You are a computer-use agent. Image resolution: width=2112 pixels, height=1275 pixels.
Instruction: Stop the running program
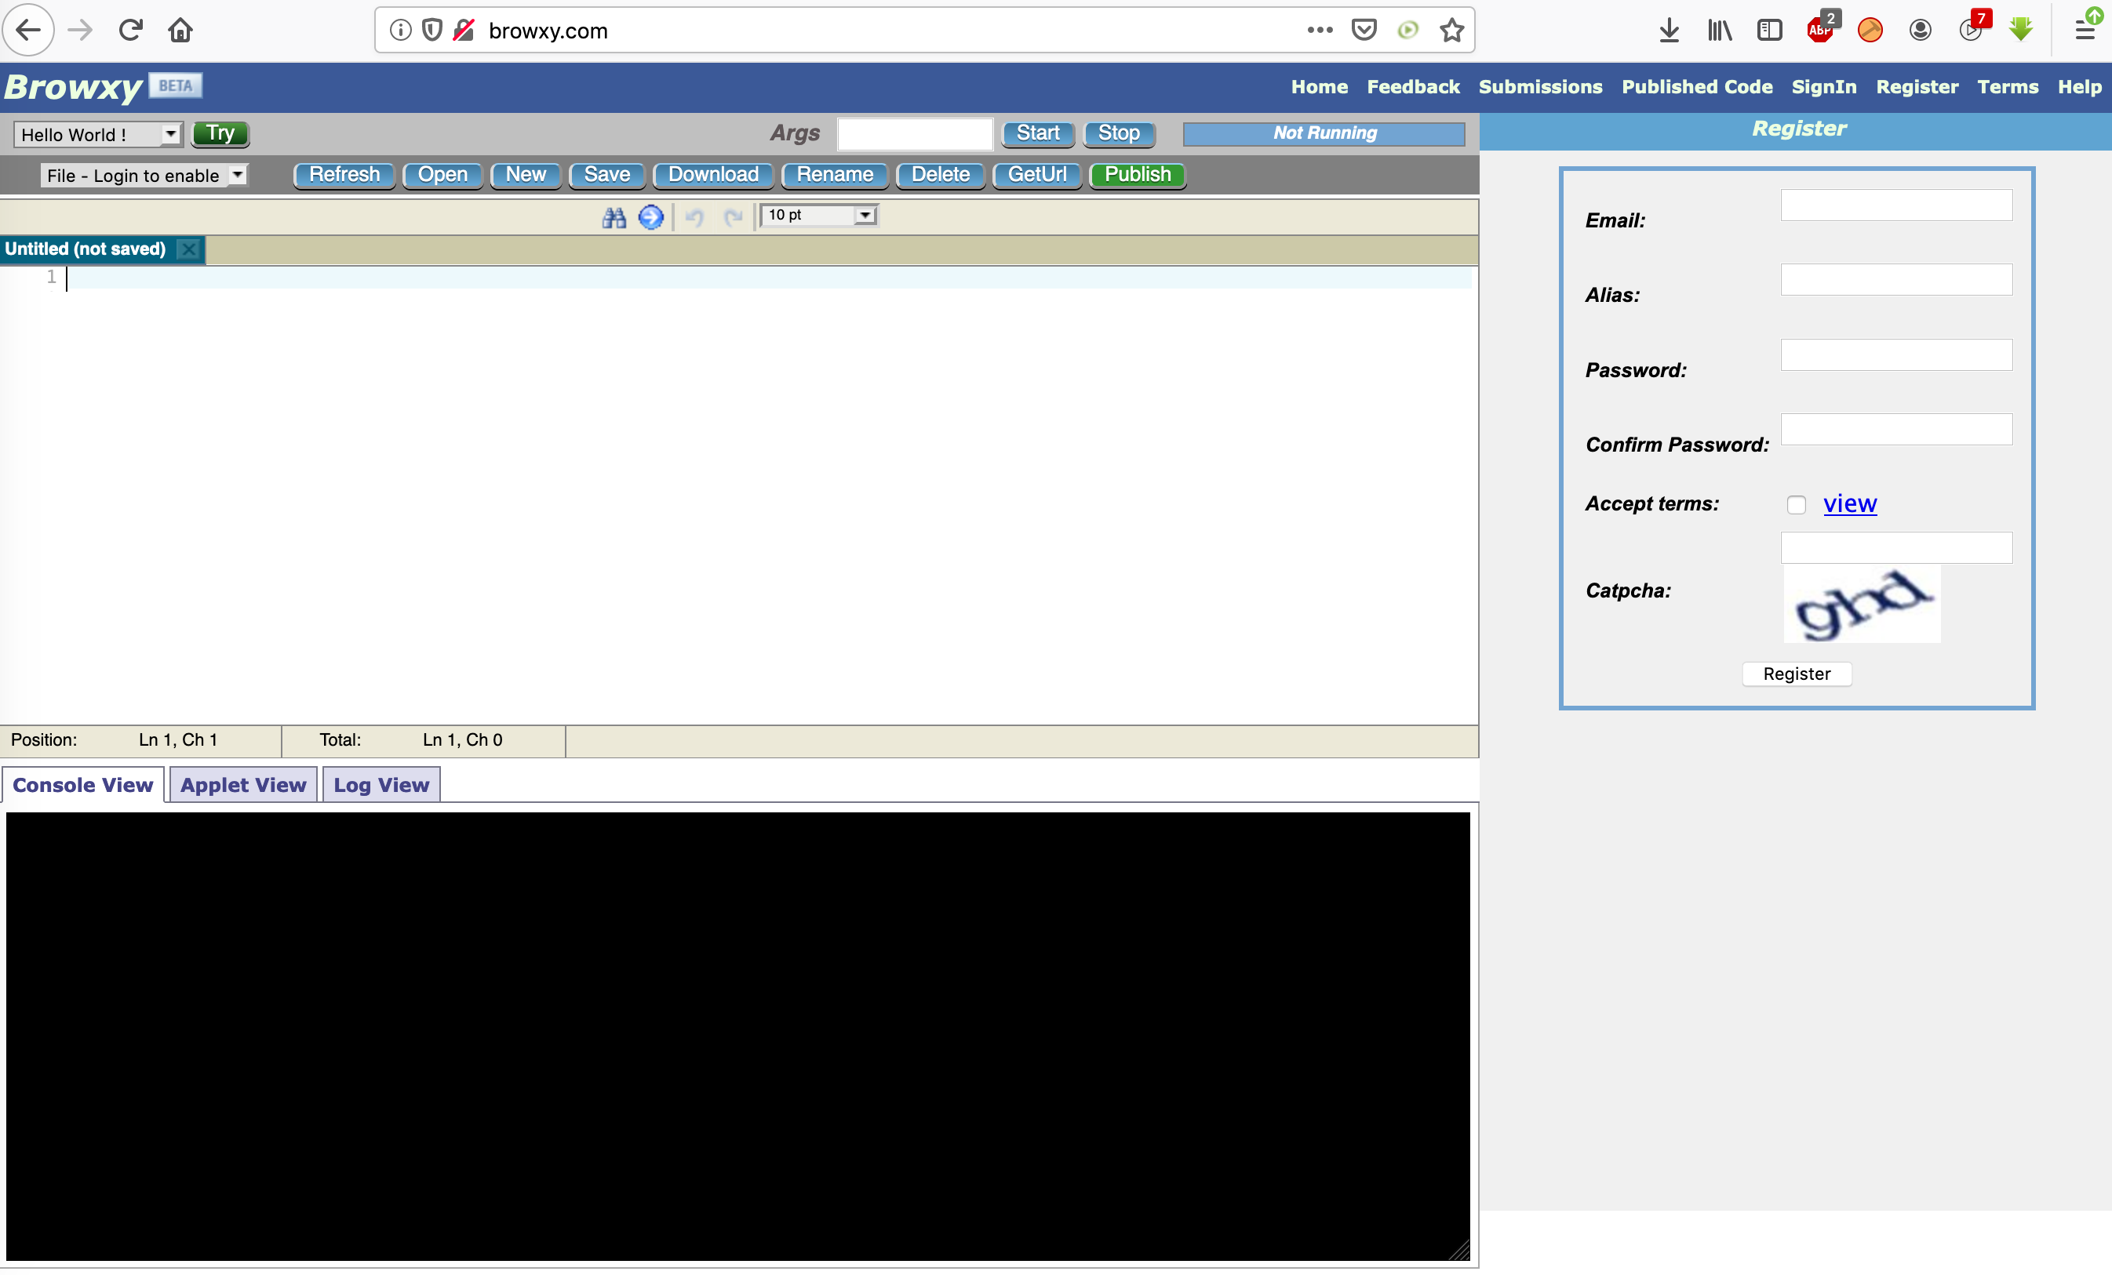1119,133
